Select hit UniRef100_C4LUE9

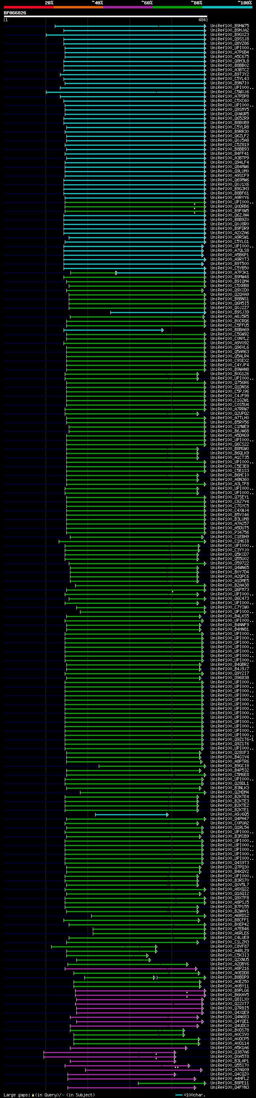pyautogui.click(x=230, y=938)
